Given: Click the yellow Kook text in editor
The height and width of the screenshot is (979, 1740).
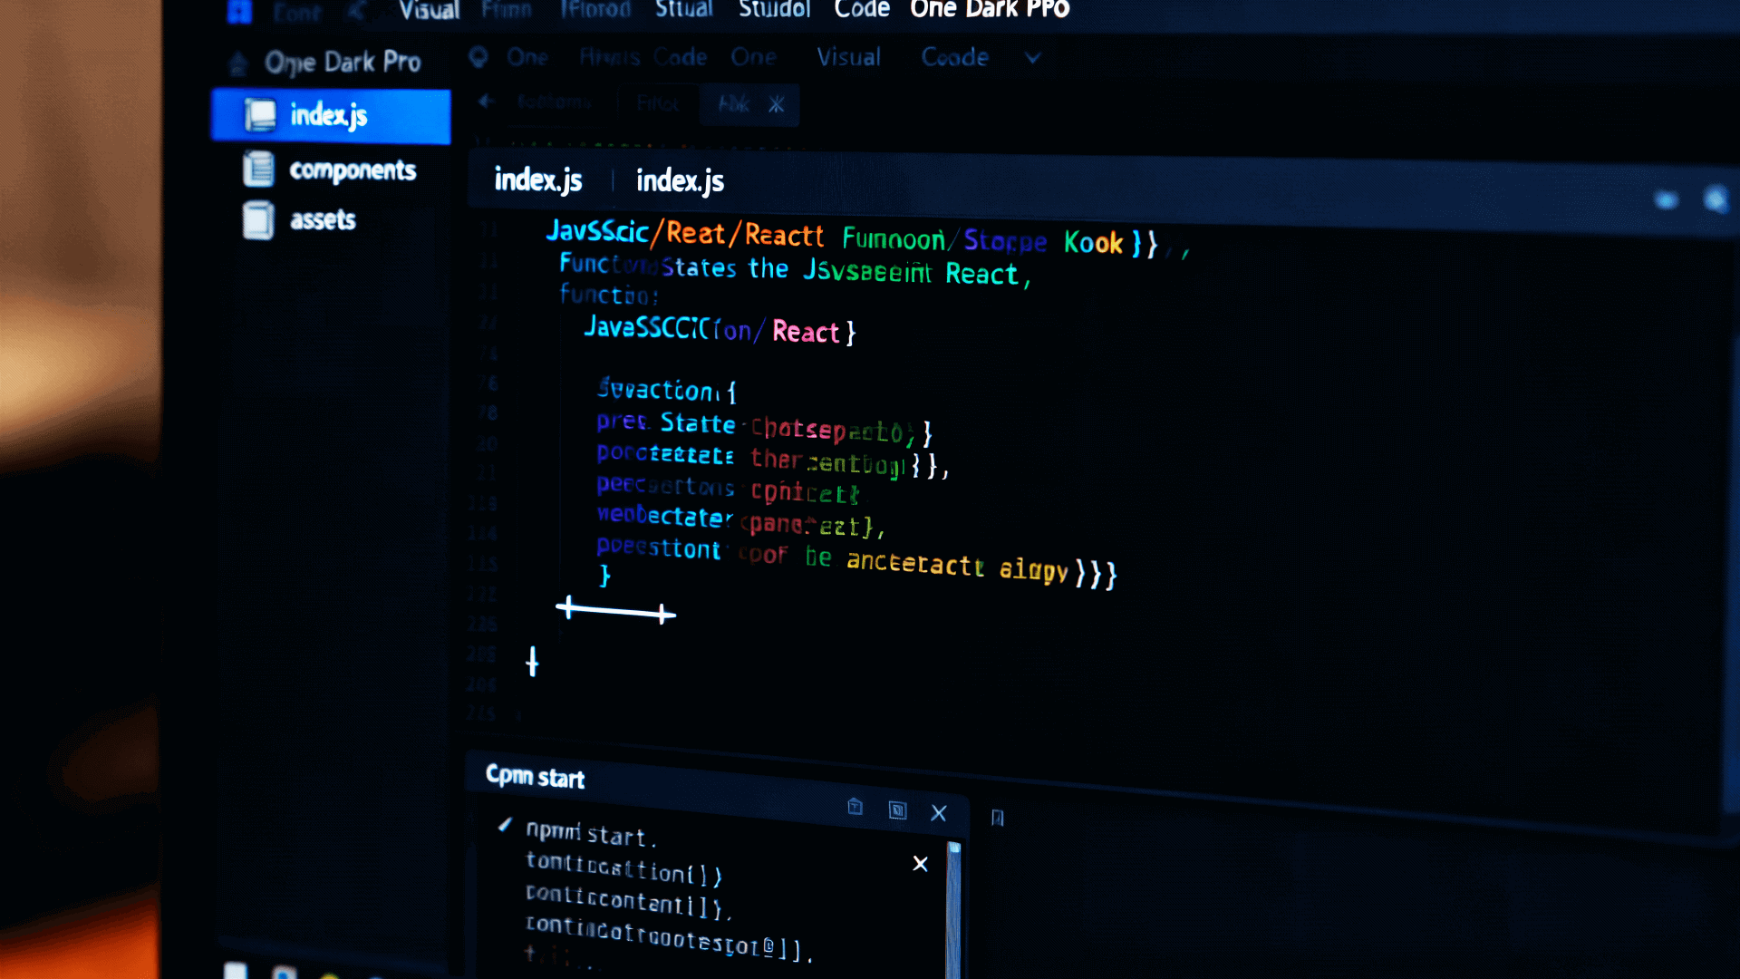Looking at the screenshot, I should click(1093, 242).
